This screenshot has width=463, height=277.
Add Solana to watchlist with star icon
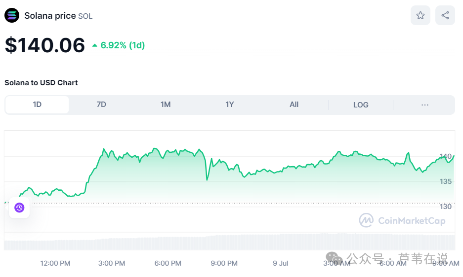click(x=420, y=15)
